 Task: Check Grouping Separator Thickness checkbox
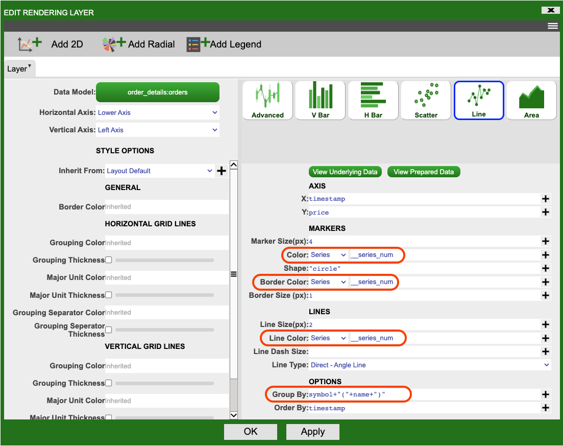click(x=108, y=330)
